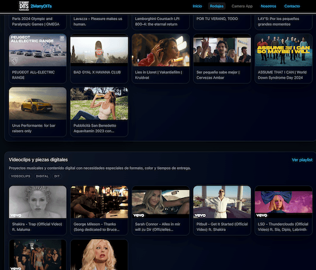Open the George Mileson Thanks thumbnail

pyautogui.click(x=99, y=202)
